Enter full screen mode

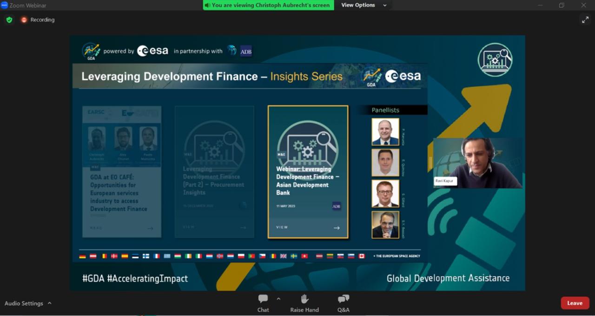click(x=585, y=20)
